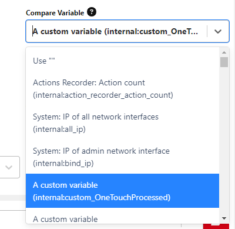Open the partially hidden dropdown at left edge

coord(9,167)
